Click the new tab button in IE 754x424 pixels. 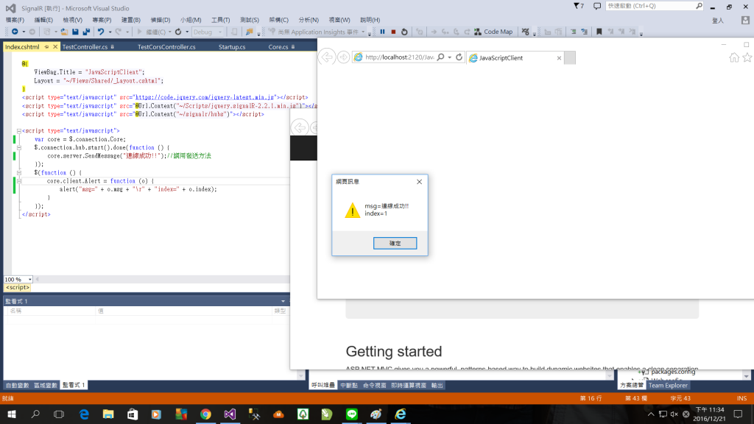click(x=570, y=58)
